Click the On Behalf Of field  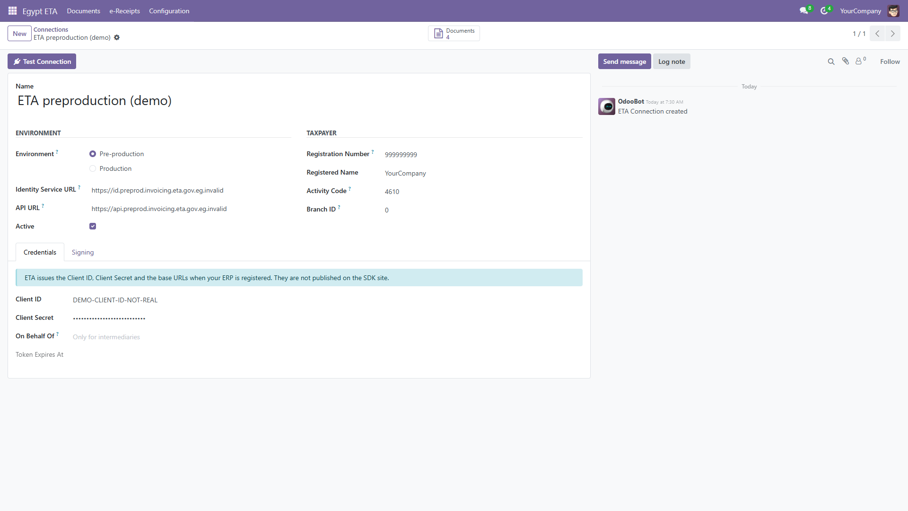pyautogui.click(x=326, y=337)
